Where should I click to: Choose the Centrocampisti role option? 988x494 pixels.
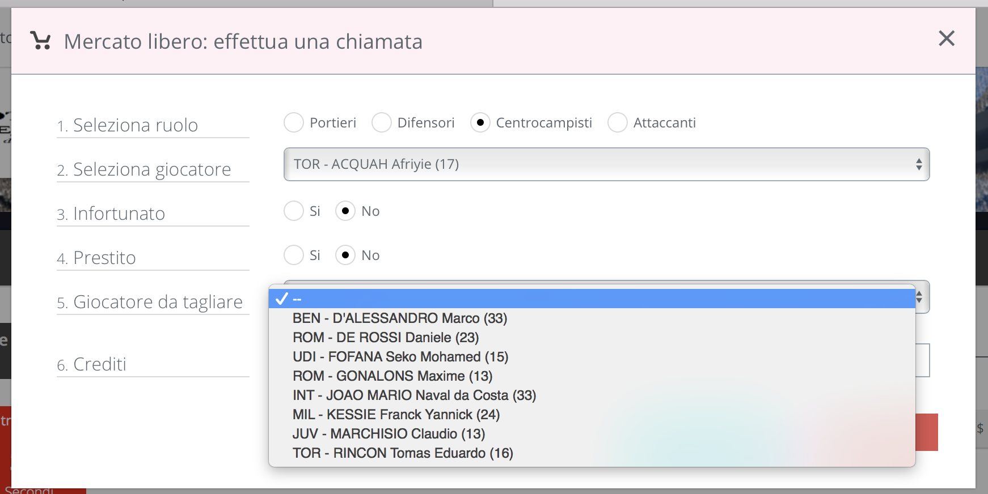pos(480,122)
